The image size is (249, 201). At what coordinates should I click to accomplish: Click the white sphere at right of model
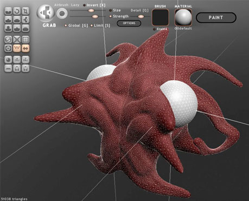(183, 103)
